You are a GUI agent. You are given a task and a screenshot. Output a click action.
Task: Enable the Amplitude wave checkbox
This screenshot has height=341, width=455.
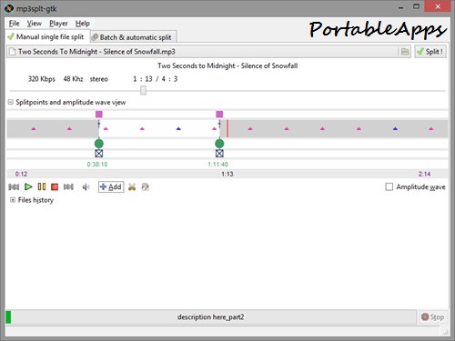coord(389,186)
